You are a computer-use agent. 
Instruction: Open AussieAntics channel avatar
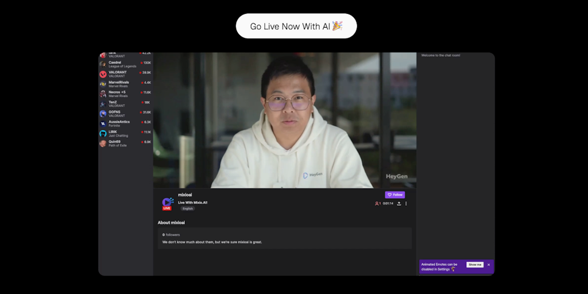(x=103, y=123)
